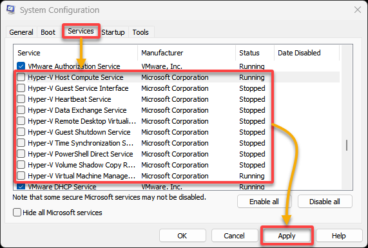Click 'Running' status of Hyper-V Host Compute

coord(252,77)
